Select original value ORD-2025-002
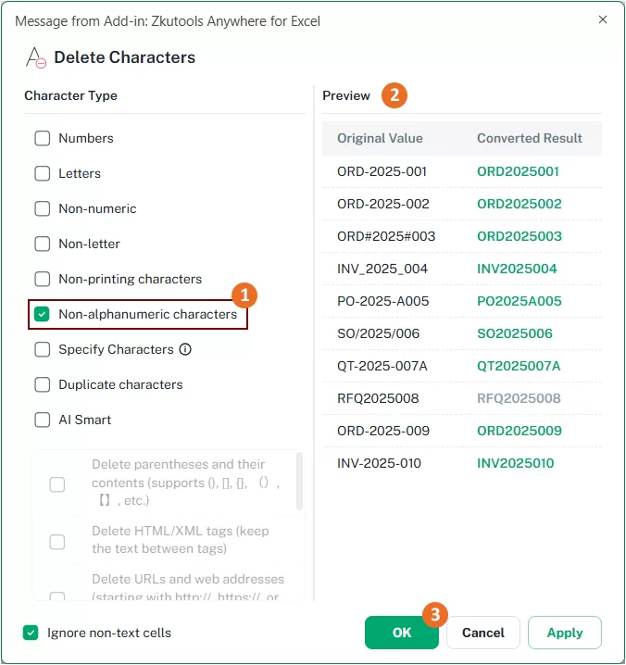 click(383, 204)
